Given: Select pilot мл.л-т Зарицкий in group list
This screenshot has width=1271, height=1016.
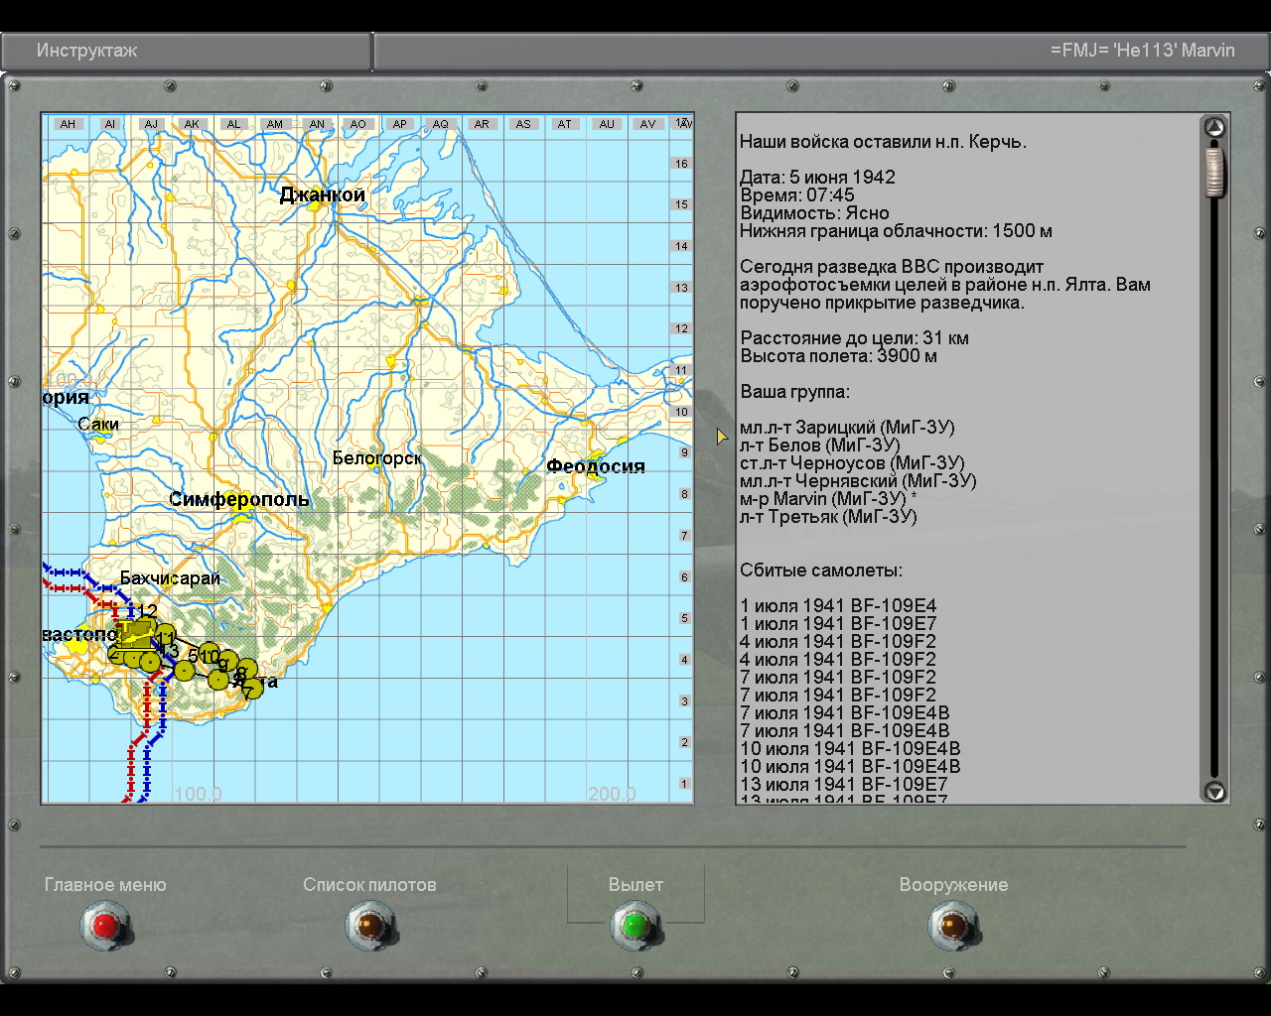Looking at the screenshot, I should [x=846, y=427].
